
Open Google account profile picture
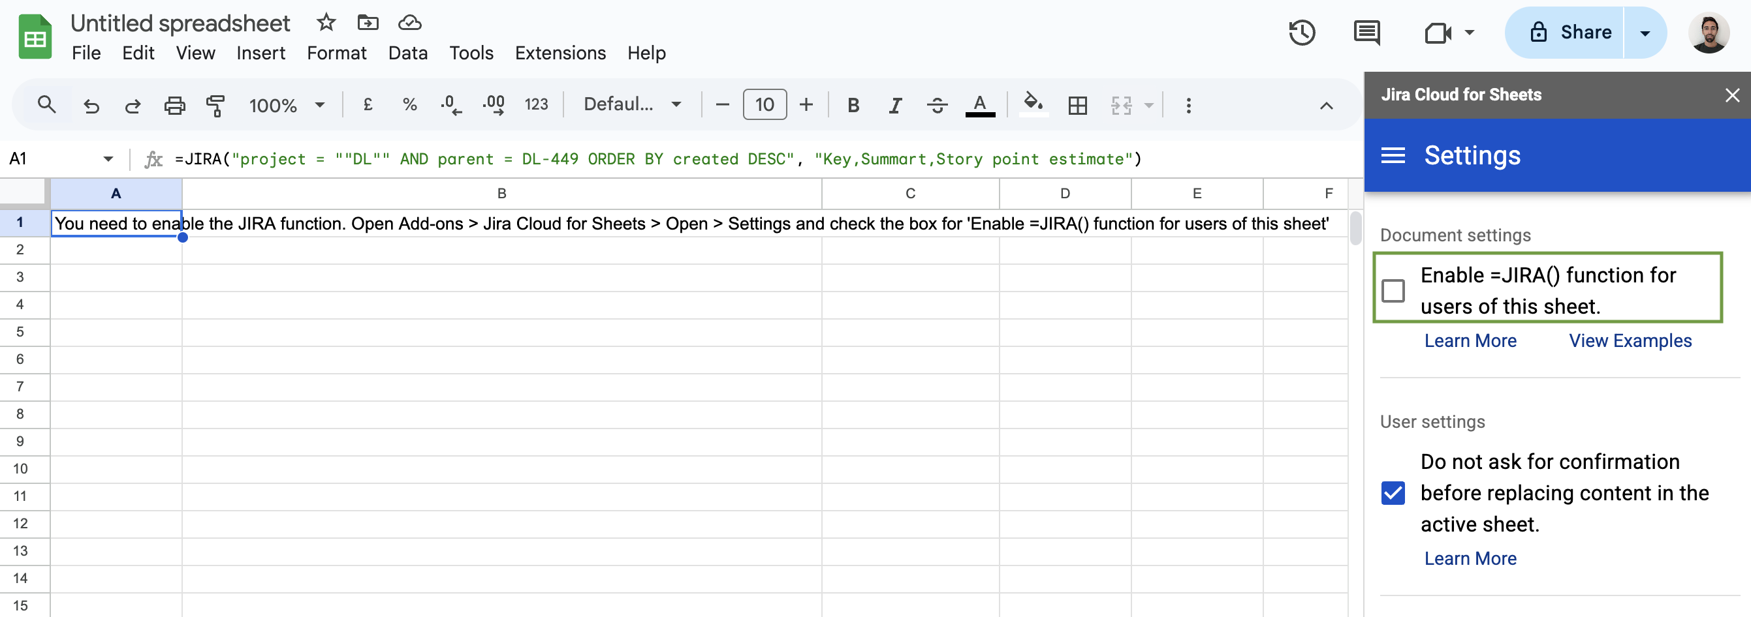point(1708,33)
